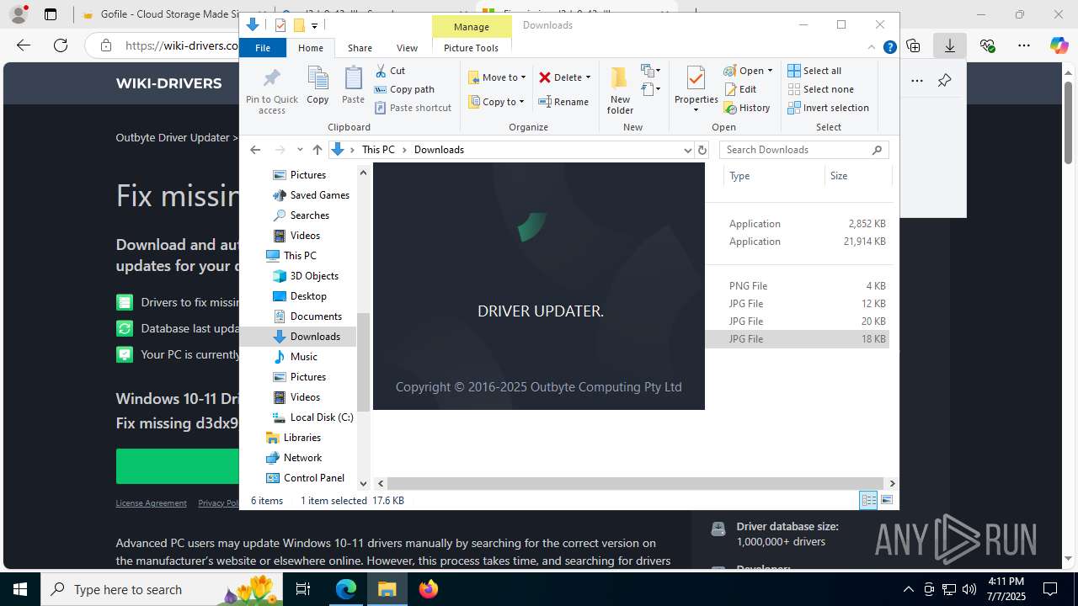Click the search magnifier in Search Downloads

pos(877,150)
